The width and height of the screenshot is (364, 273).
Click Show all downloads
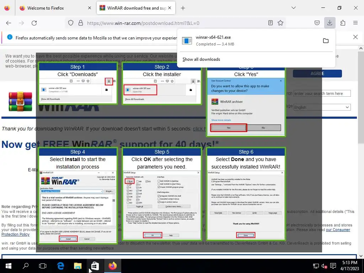[201, 59]
